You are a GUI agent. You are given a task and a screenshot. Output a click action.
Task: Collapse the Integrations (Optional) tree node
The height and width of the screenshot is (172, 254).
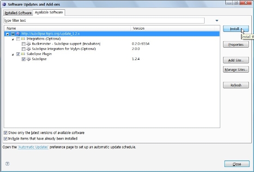pyautogui.click(x=13, y=39)
